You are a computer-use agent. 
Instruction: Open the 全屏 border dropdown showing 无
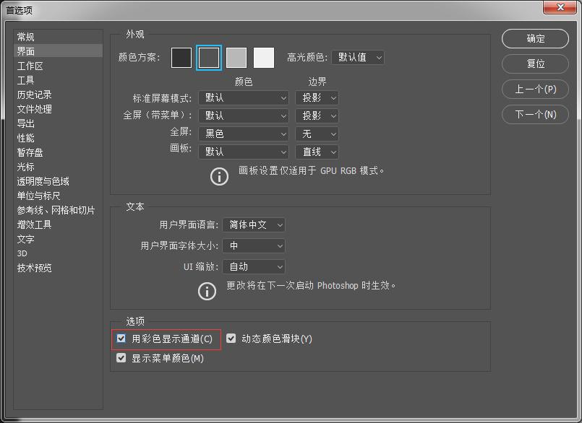[317, 134]
